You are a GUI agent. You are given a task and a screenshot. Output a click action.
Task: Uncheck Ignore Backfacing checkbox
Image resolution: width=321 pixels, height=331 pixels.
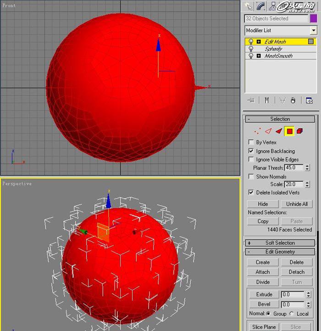click(251, 151)
